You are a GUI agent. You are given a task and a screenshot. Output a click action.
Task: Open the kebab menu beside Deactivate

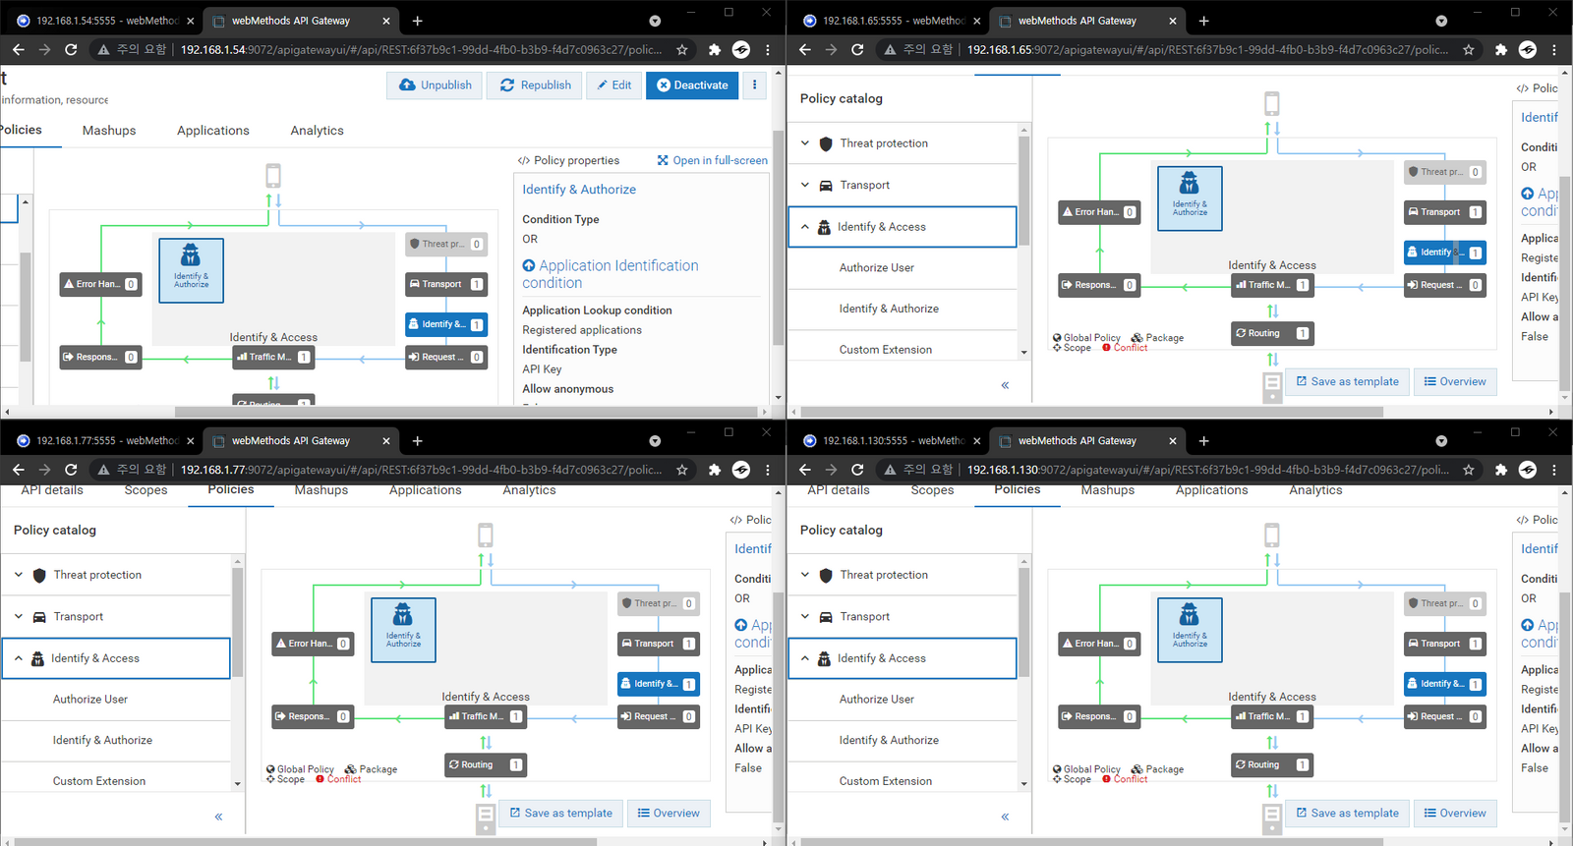pyautogui.click(x=754, y=85)
